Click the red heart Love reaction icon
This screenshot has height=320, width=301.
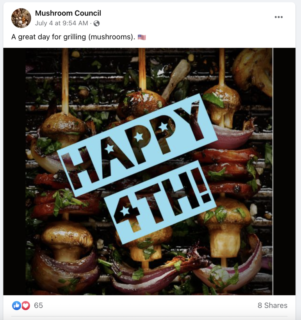tap(25, 305)
